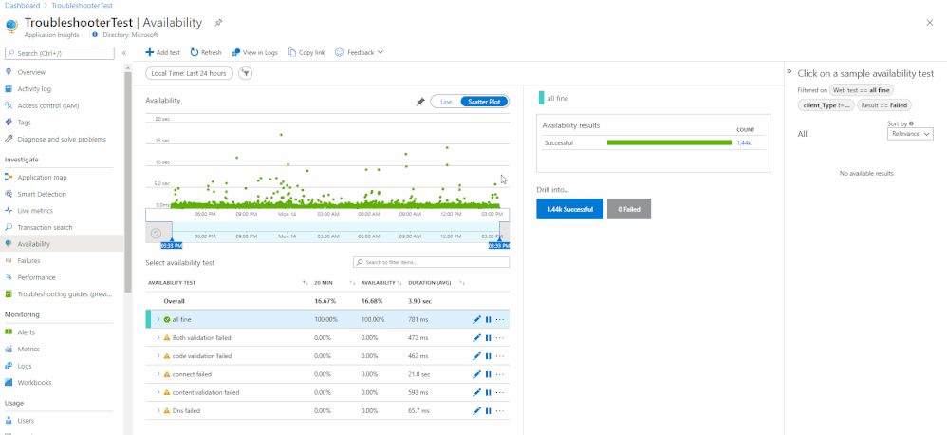Screen dimensions: 947x435
Task: Open Access control (IAM)
Action: 48,105
